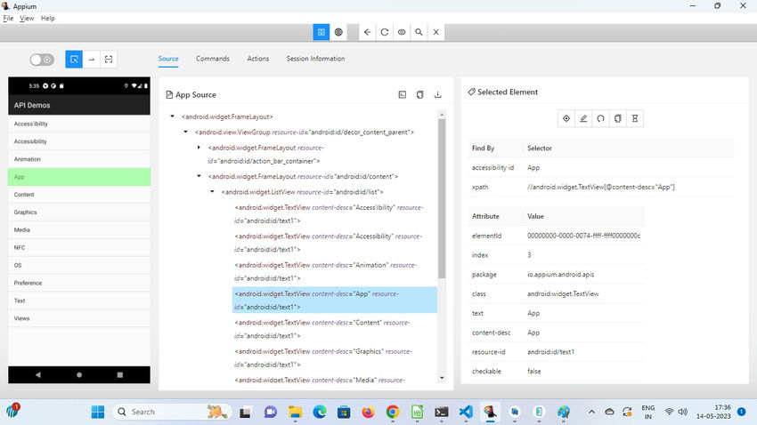
Task: Click the xpath selector value
Action: coord(601,187)
